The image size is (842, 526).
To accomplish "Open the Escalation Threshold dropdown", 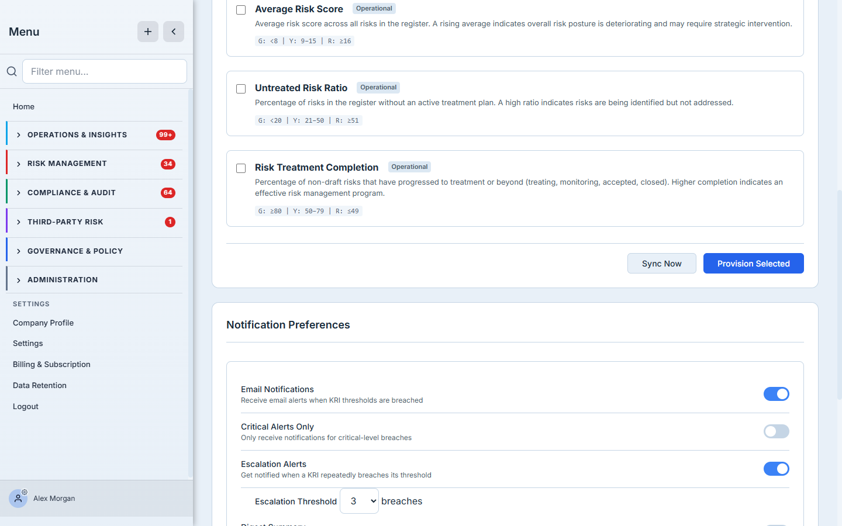I will pos(359,501).
